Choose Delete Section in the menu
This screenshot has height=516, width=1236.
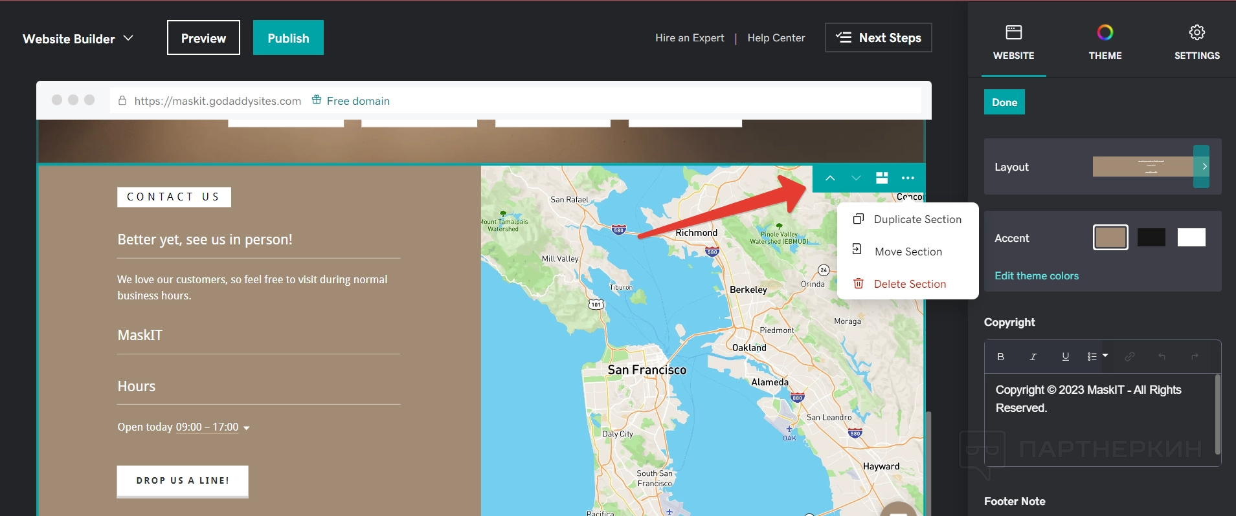pyautogui.click(x=909, y=285)
